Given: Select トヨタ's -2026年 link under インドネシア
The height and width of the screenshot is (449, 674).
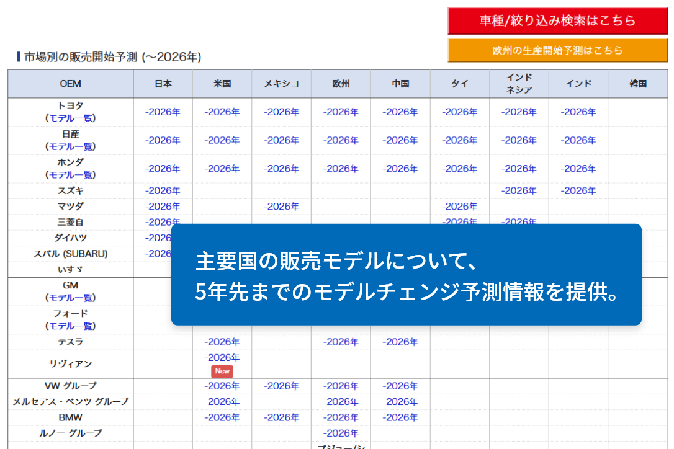Looking at the screenshot, I should [519, 112].
